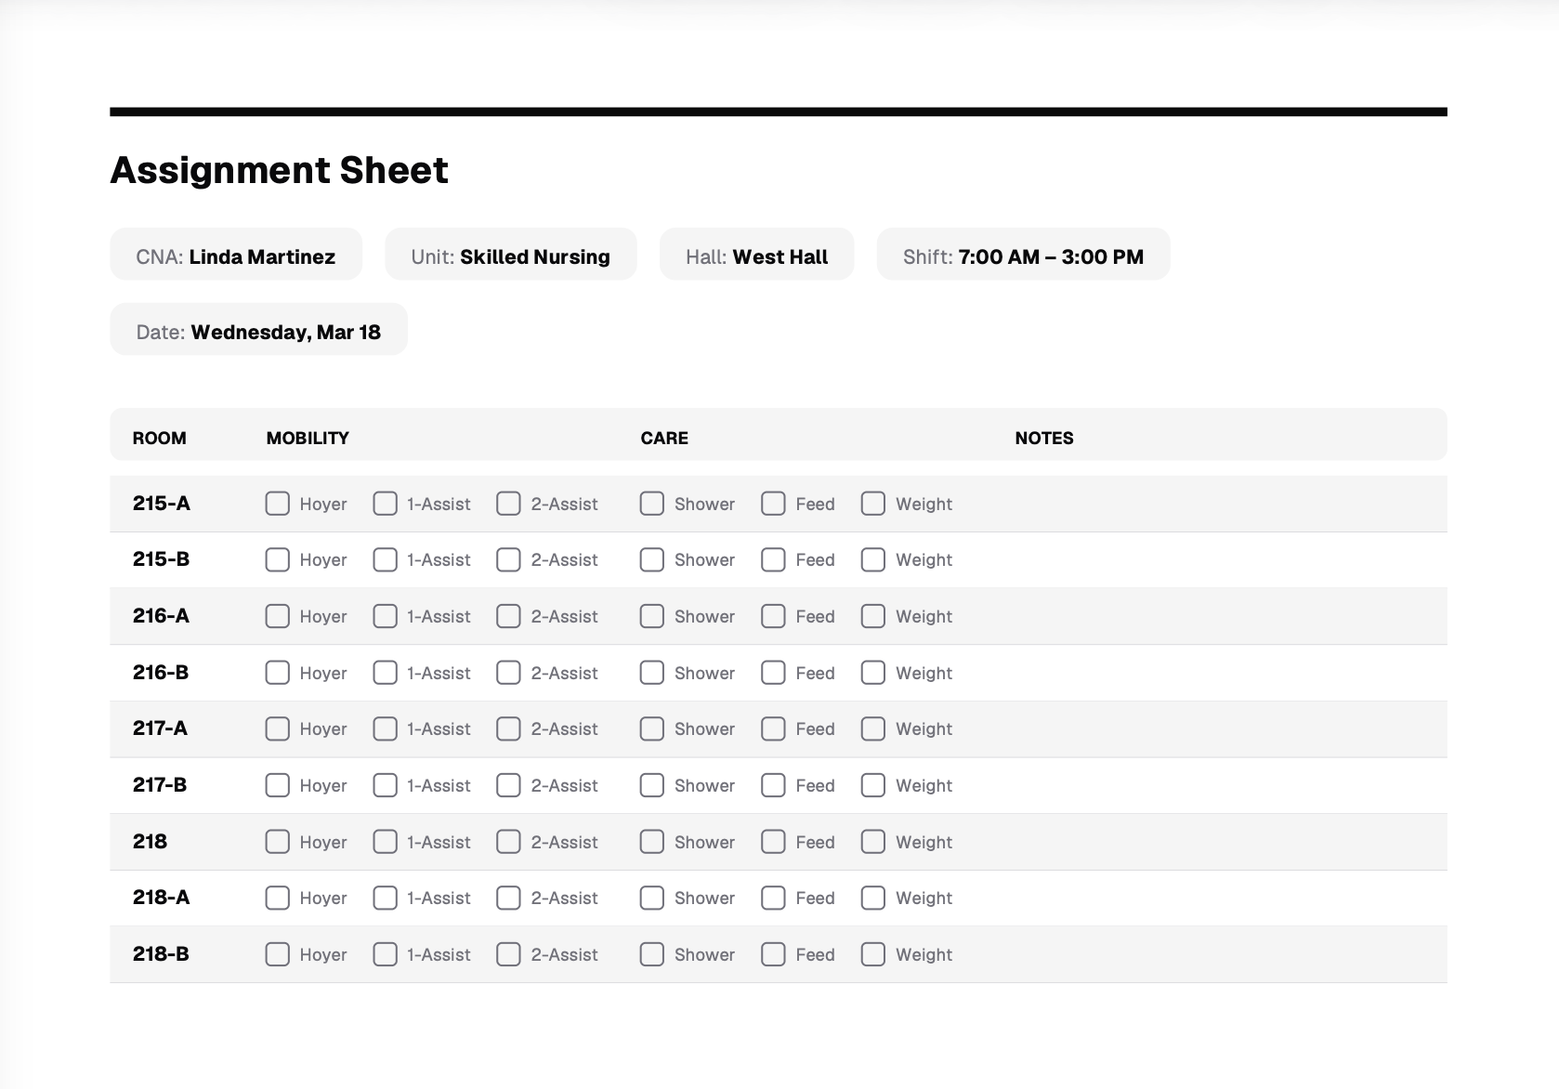The width and height of the screenshot is (1559, 1089).
Task: Select the West Hall badge
Action: pyautogui.click(x=756, y=255)
